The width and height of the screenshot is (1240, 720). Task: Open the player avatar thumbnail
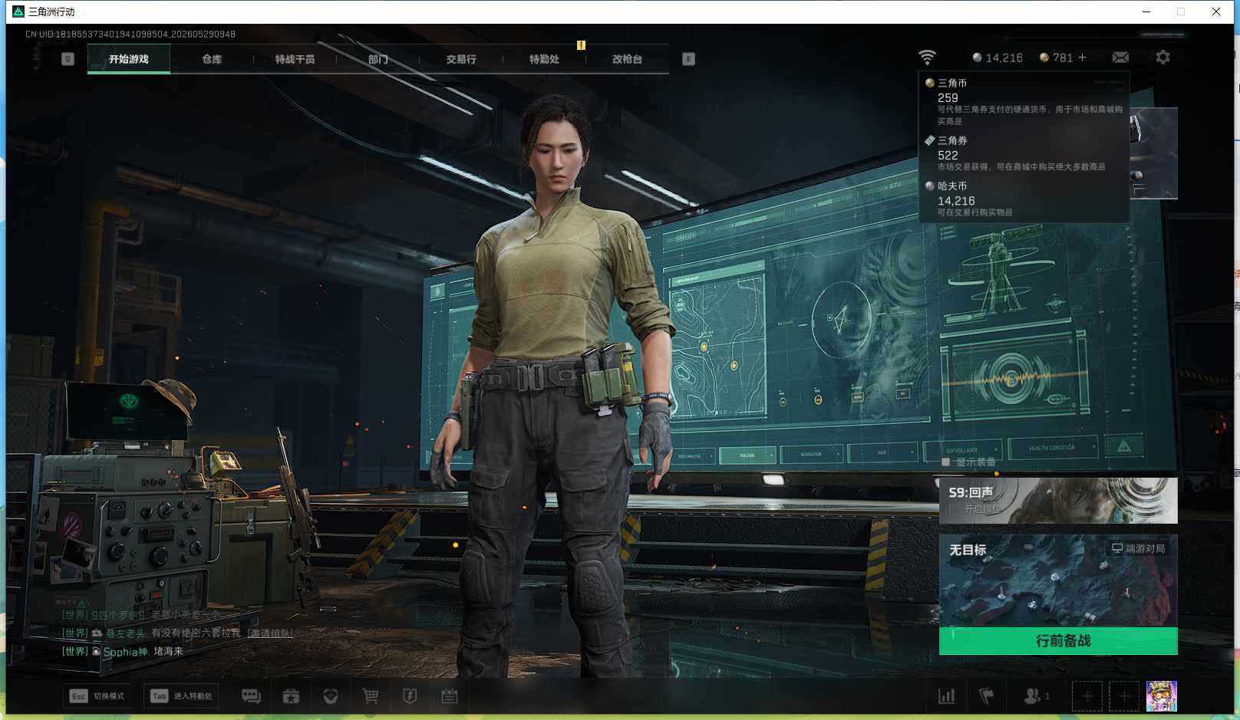click(1162, 696)
